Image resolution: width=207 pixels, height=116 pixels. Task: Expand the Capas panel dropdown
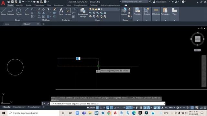tap(99, 20)
